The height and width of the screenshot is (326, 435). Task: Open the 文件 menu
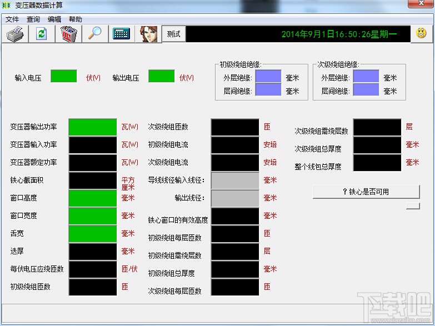[12, 19]
